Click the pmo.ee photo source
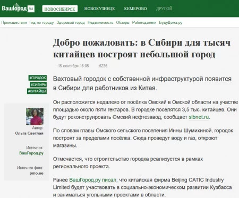 37,173
